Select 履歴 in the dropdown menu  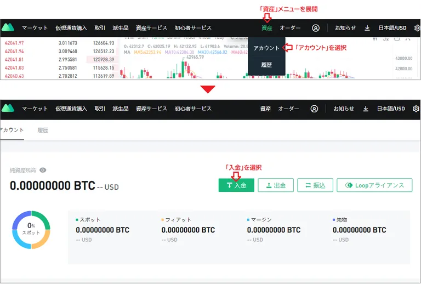pos(266,65)
